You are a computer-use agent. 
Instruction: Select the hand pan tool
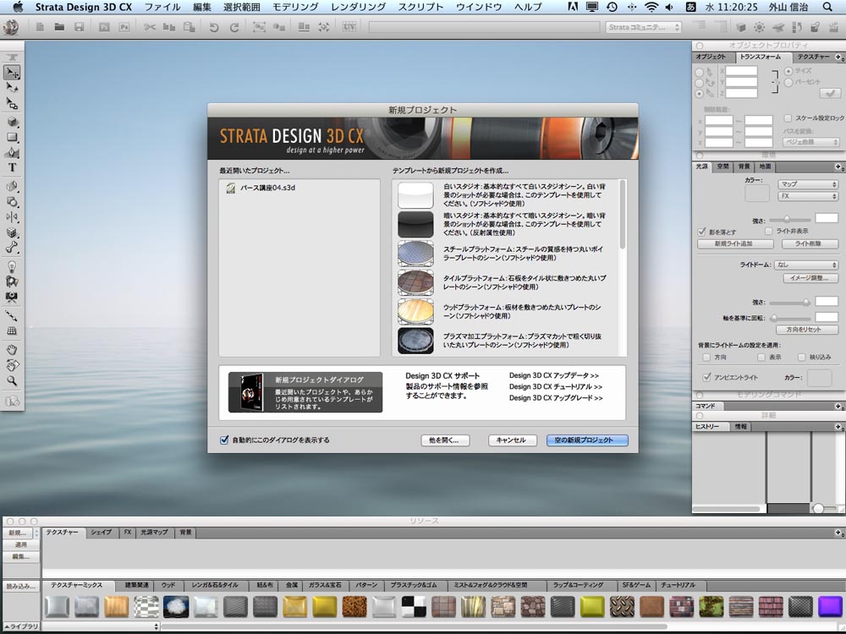coord(12,350)
